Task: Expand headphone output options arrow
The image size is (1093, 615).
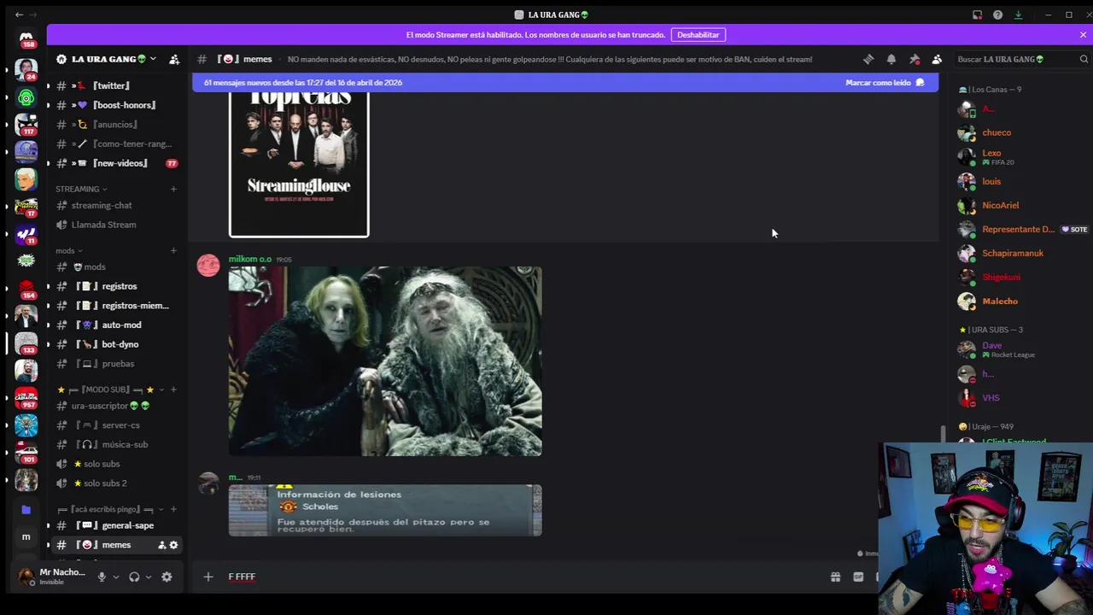Action: [x=149, y=577]
